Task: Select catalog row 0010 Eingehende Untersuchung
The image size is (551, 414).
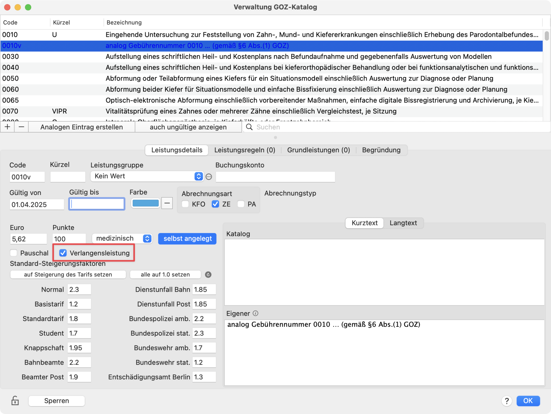Action: (271, 35)
